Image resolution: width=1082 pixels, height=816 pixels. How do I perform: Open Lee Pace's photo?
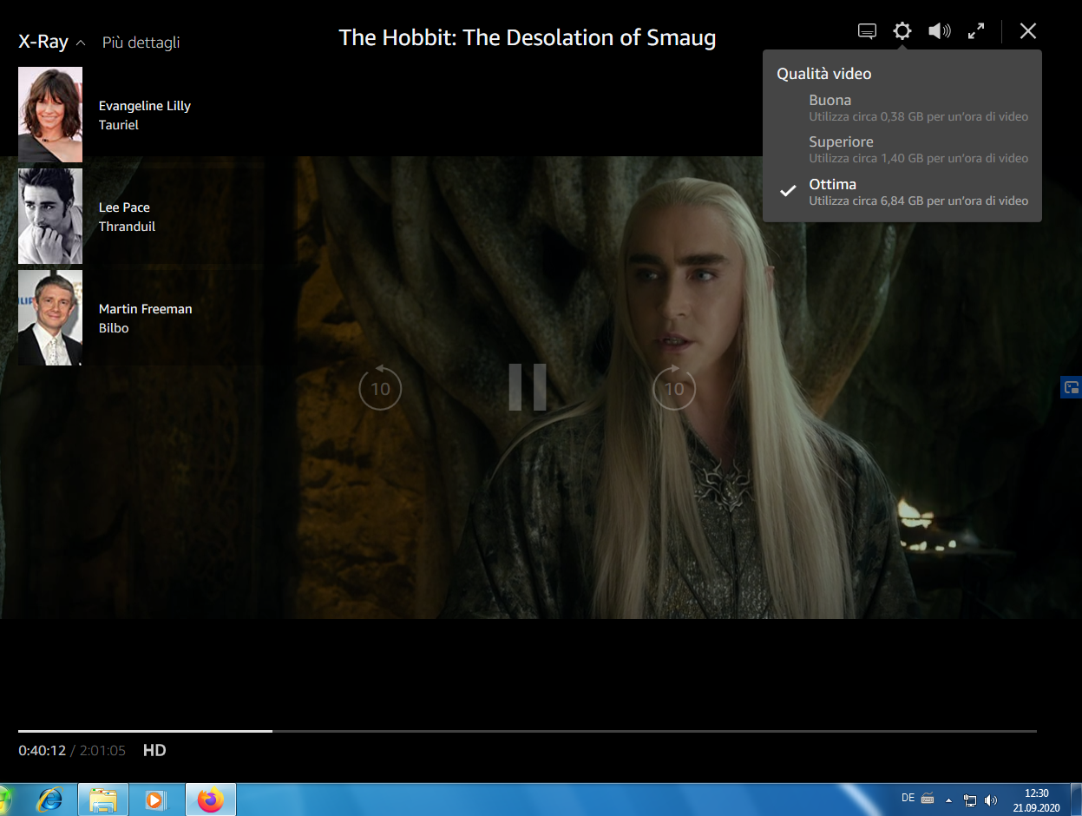coord(50,216)
